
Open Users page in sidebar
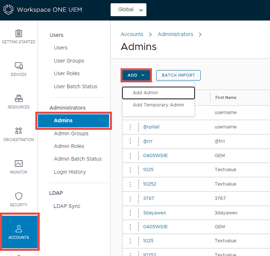[x=61, y=47]
